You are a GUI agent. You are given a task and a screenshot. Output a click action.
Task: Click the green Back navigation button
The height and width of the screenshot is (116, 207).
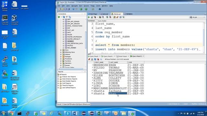pyautogui.click(x=81, y=9)
